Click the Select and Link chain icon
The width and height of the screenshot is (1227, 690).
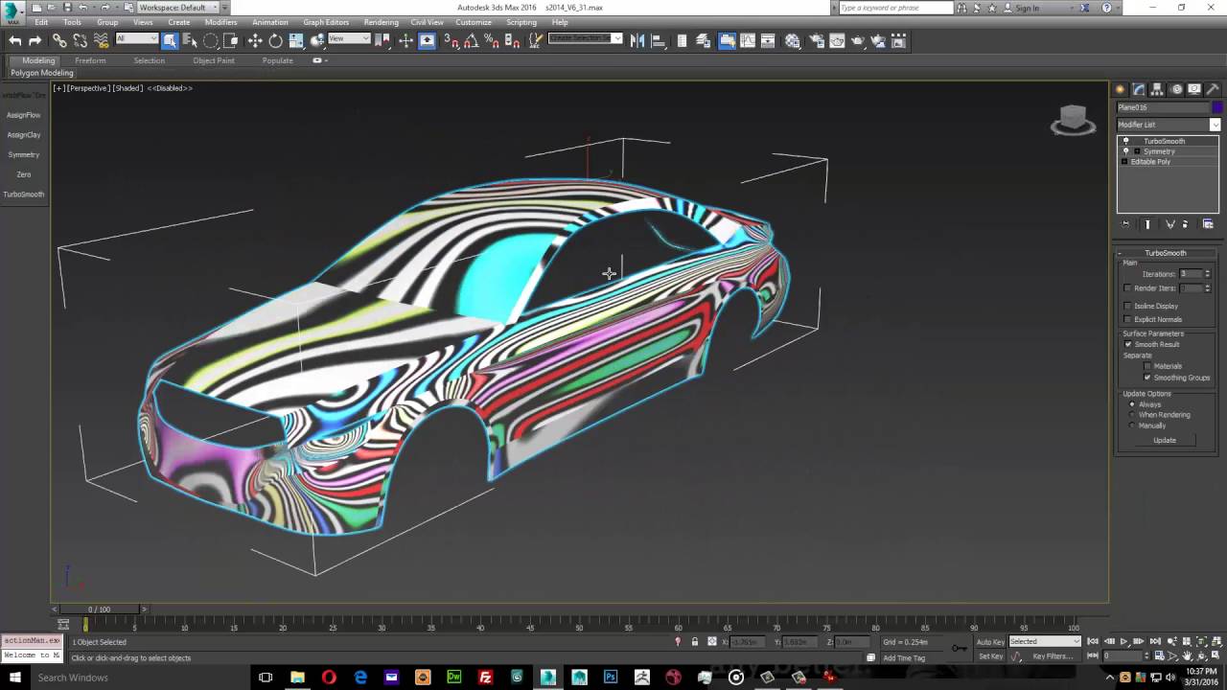[x=59, y=40]
